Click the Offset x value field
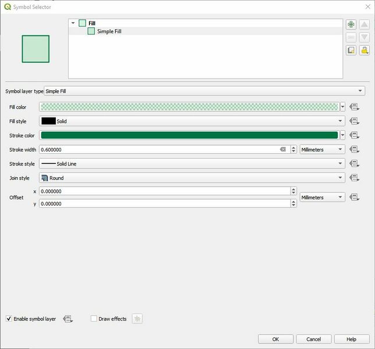The width and height of the screenshot is (375, 349). pos(163,191)
